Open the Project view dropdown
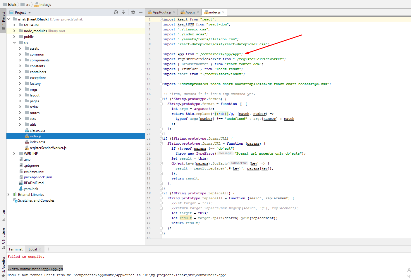This screenshot has width=411, height=280. [x=30, y=13]
